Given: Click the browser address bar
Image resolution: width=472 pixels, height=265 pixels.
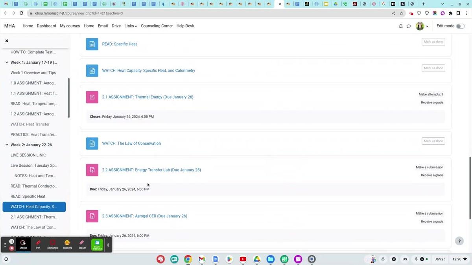Looking at the screenshot, I should 197,13.
